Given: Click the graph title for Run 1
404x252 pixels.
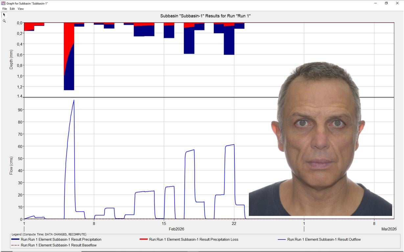Looking at the screenshot, I should [205, 16].
